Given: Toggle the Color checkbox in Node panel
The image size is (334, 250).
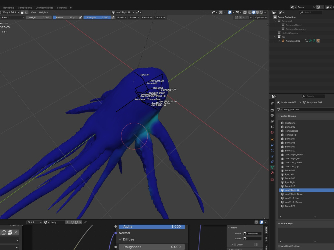Looking at the screenshot, I should pyautogui.click(x=235, y=245).
